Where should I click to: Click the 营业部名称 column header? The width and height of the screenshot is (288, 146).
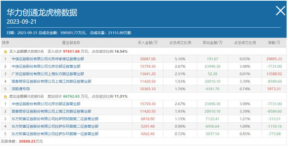tap(71, 43)
